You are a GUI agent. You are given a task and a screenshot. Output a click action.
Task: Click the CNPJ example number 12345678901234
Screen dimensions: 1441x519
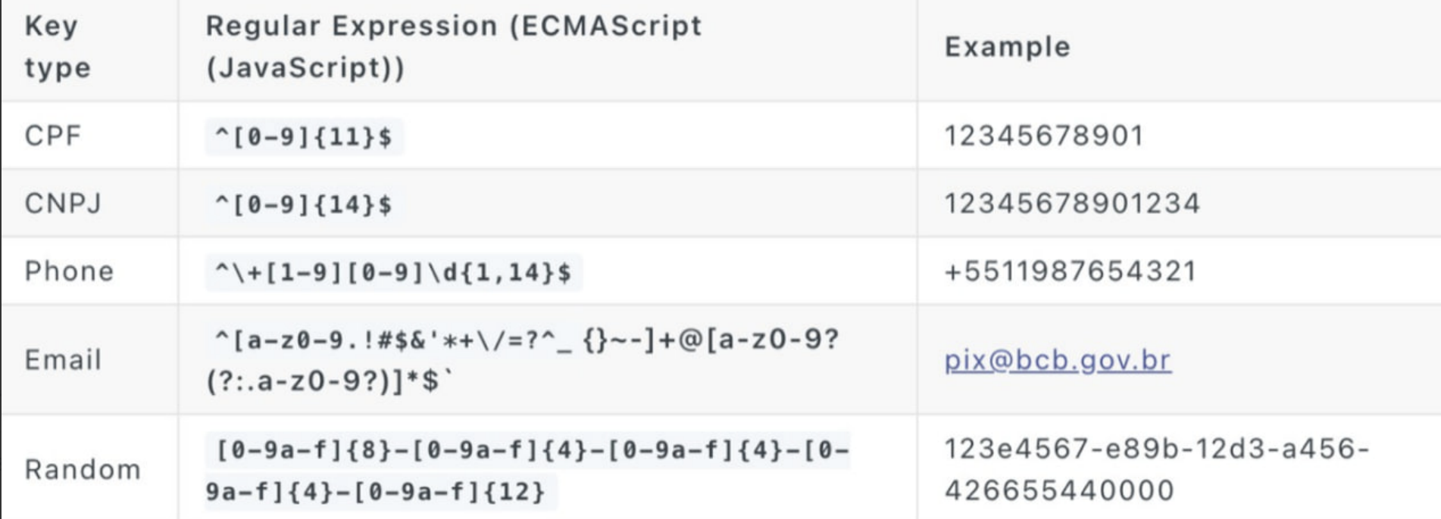pyautogui.click(x=1072, y=204)
